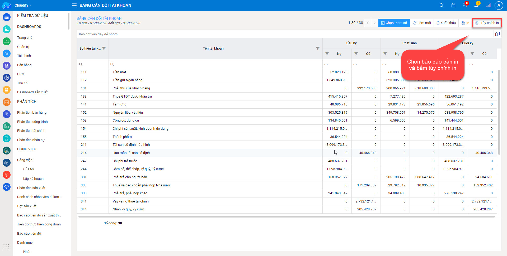
Task: Click the Cloudify logo
Action: click(6, 5)
